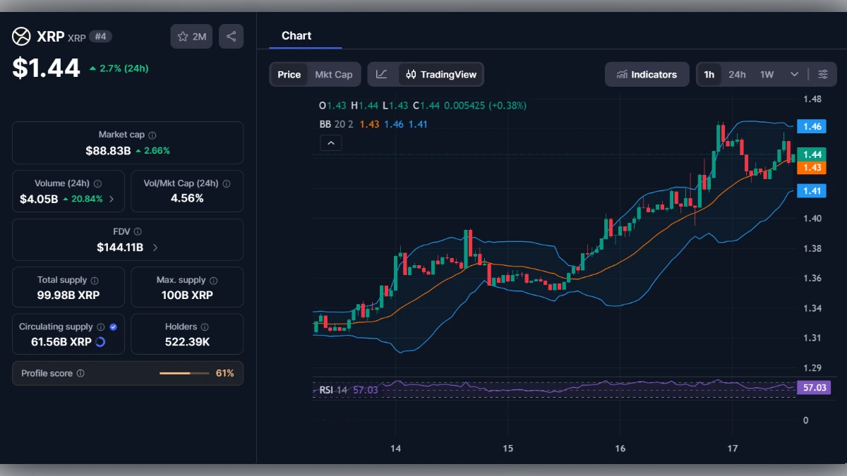Click the RSI value label on the chart
Screen dimensions: 847x476
point(813,387)
